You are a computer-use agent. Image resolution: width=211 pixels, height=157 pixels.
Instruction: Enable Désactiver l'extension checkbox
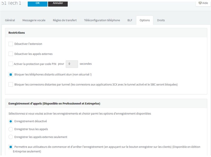11,44
